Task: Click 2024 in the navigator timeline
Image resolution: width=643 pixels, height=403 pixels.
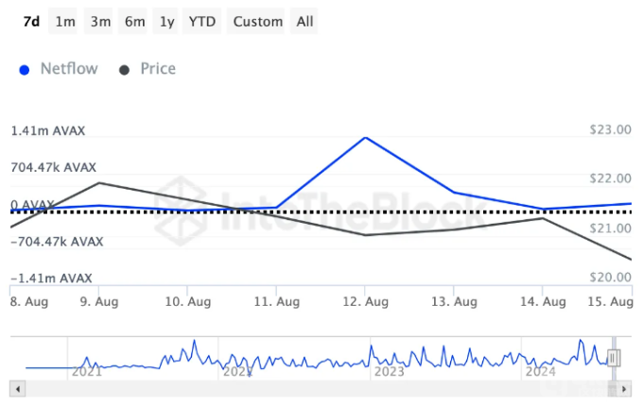Action: [541, 372]
